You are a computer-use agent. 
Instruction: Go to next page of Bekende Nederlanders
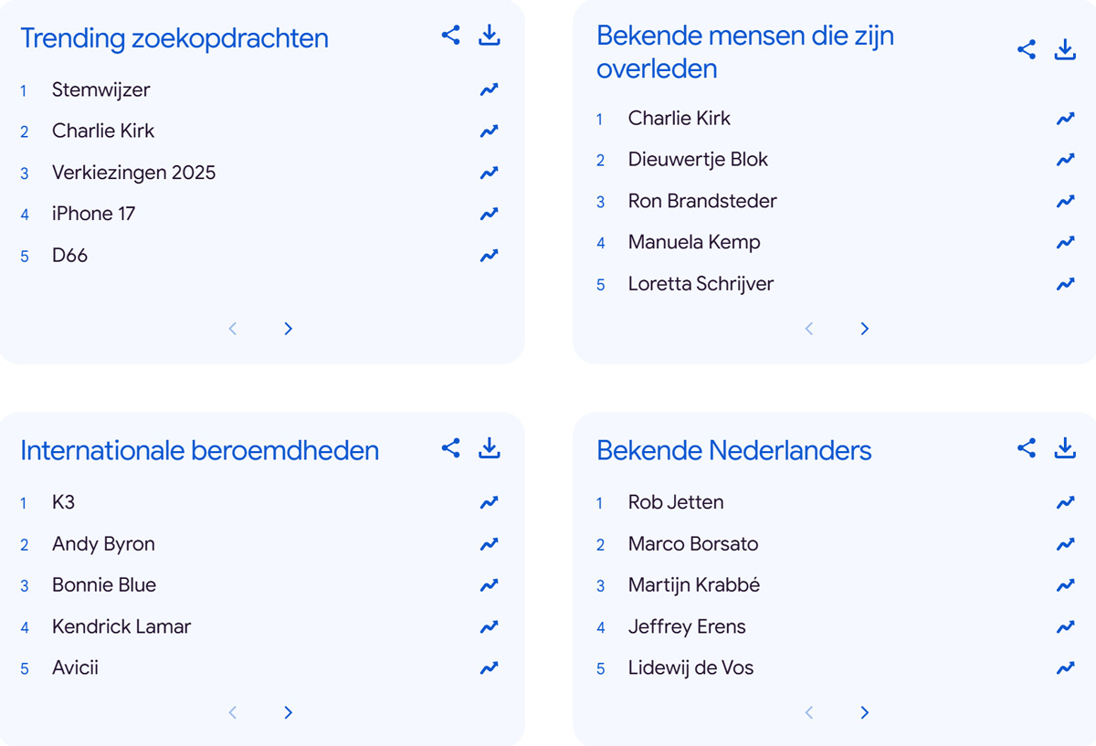coord(864,712)
